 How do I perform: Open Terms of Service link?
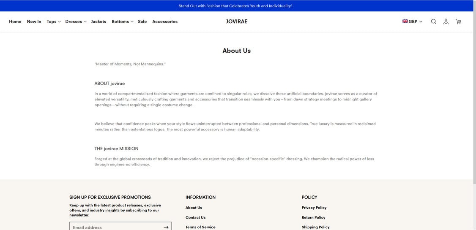click(x=200, y=227)
